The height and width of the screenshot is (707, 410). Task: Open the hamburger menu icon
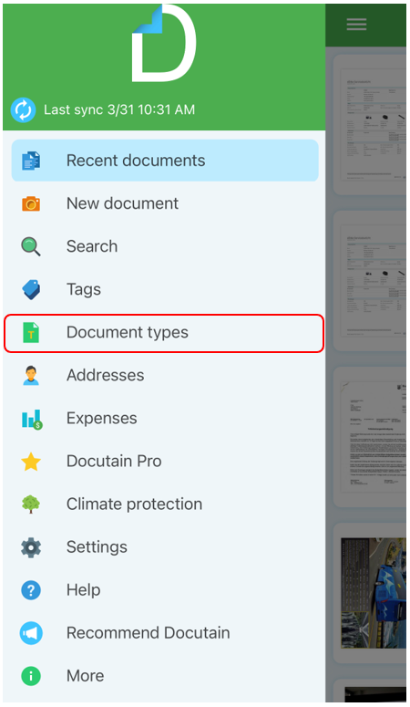point(356,25)
